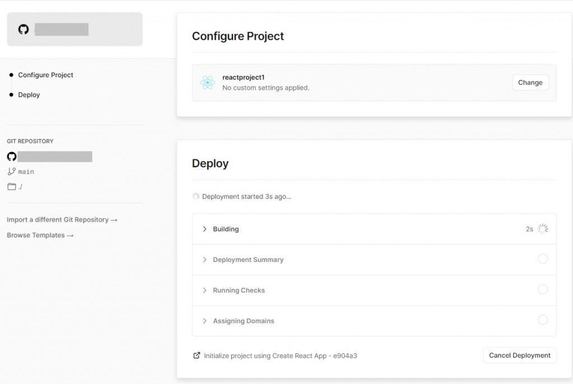Expand the Deployment Summary chevron
The width and height of the screenshot is (573, 384).
pos(205,260)
